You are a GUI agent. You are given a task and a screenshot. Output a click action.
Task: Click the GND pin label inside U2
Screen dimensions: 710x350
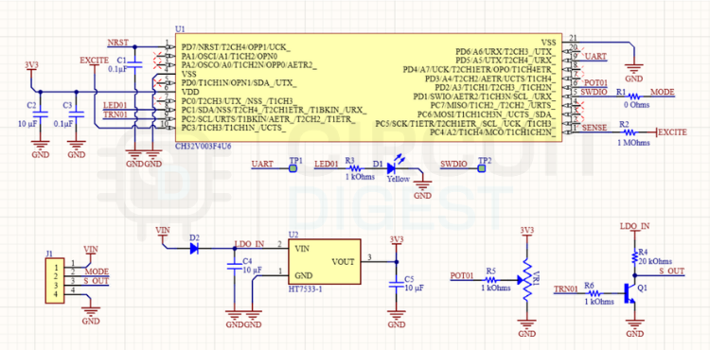coord(303,275)
